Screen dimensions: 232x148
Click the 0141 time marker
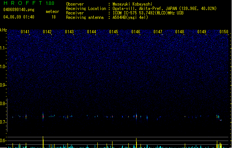tap(25, 32)
